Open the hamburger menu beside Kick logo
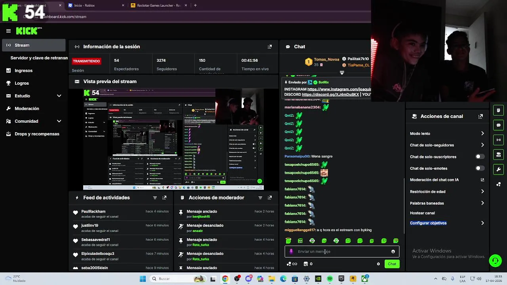This screenshot has width=507, height=285. point(8,31)
